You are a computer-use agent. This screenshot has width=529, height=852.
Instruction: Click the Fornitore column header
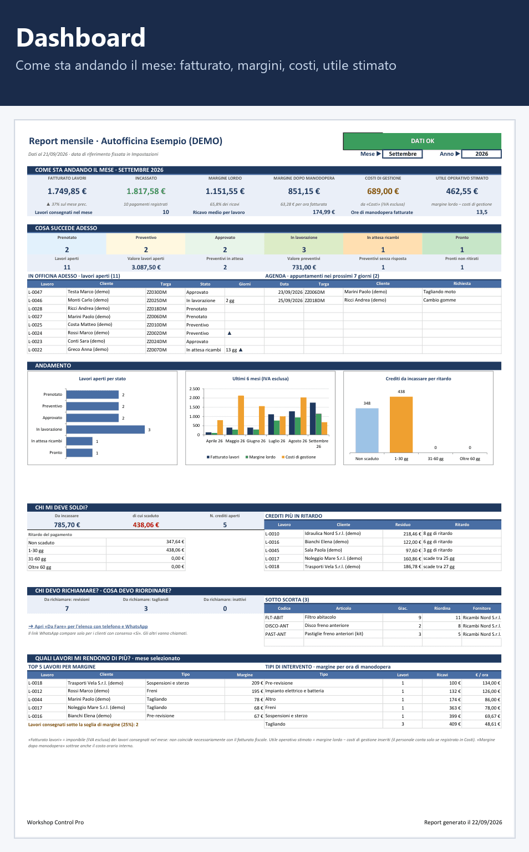coord(482,608)
